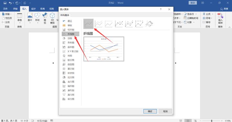Viewport: 232px width, 122px height.
Task: Select the 100% stacked line subtype
Action: 109,24
